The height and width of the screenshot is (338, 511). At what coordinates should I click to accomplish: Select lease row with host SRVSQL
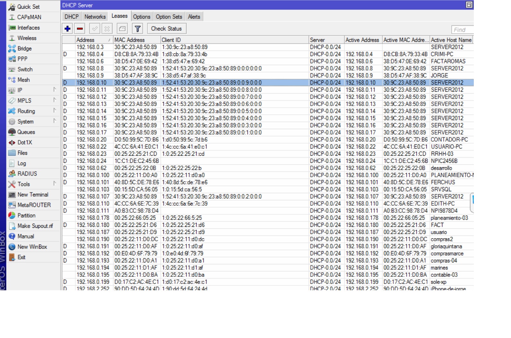click(x=268, y=189)
